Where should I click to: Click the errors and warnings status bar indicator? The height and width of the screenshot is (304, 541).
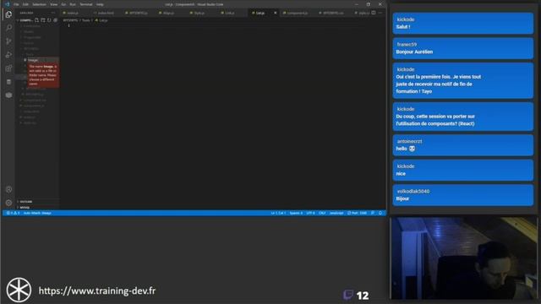[x=14, y=213]
